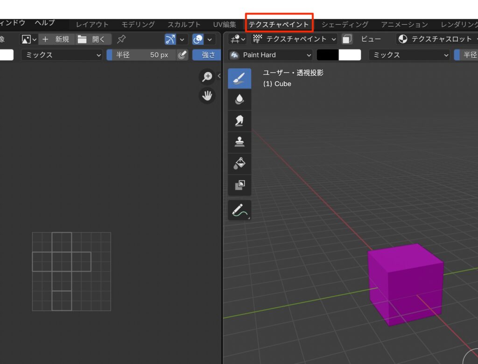Open the ヘルプ menu
Image resolution: width=478 pixels, height=364 pixels.
(x=45, y=23)
